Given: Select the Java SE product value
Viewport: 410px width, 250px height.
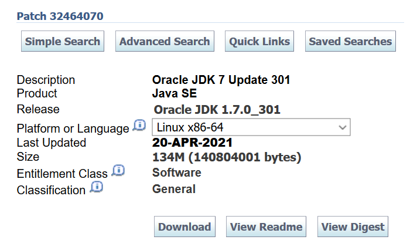Looking at the screenshot, I should coord(175,93).
